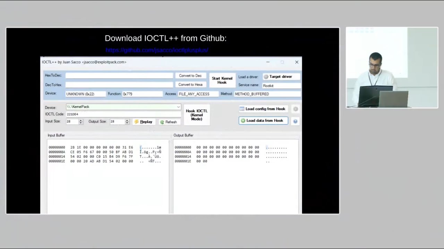Click the gear icon beside Load config from Hook

pyautogui.click(x=296, y=109)
